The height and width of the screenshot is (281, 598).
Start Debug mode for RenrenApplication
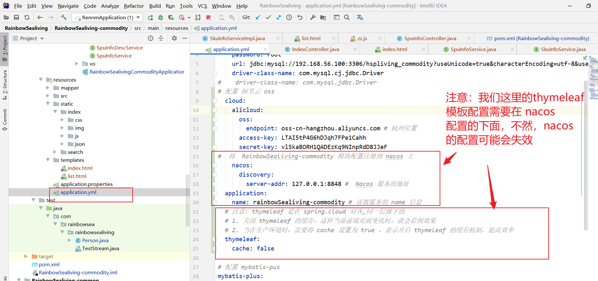pyautogui.click(x=160, y=17)
